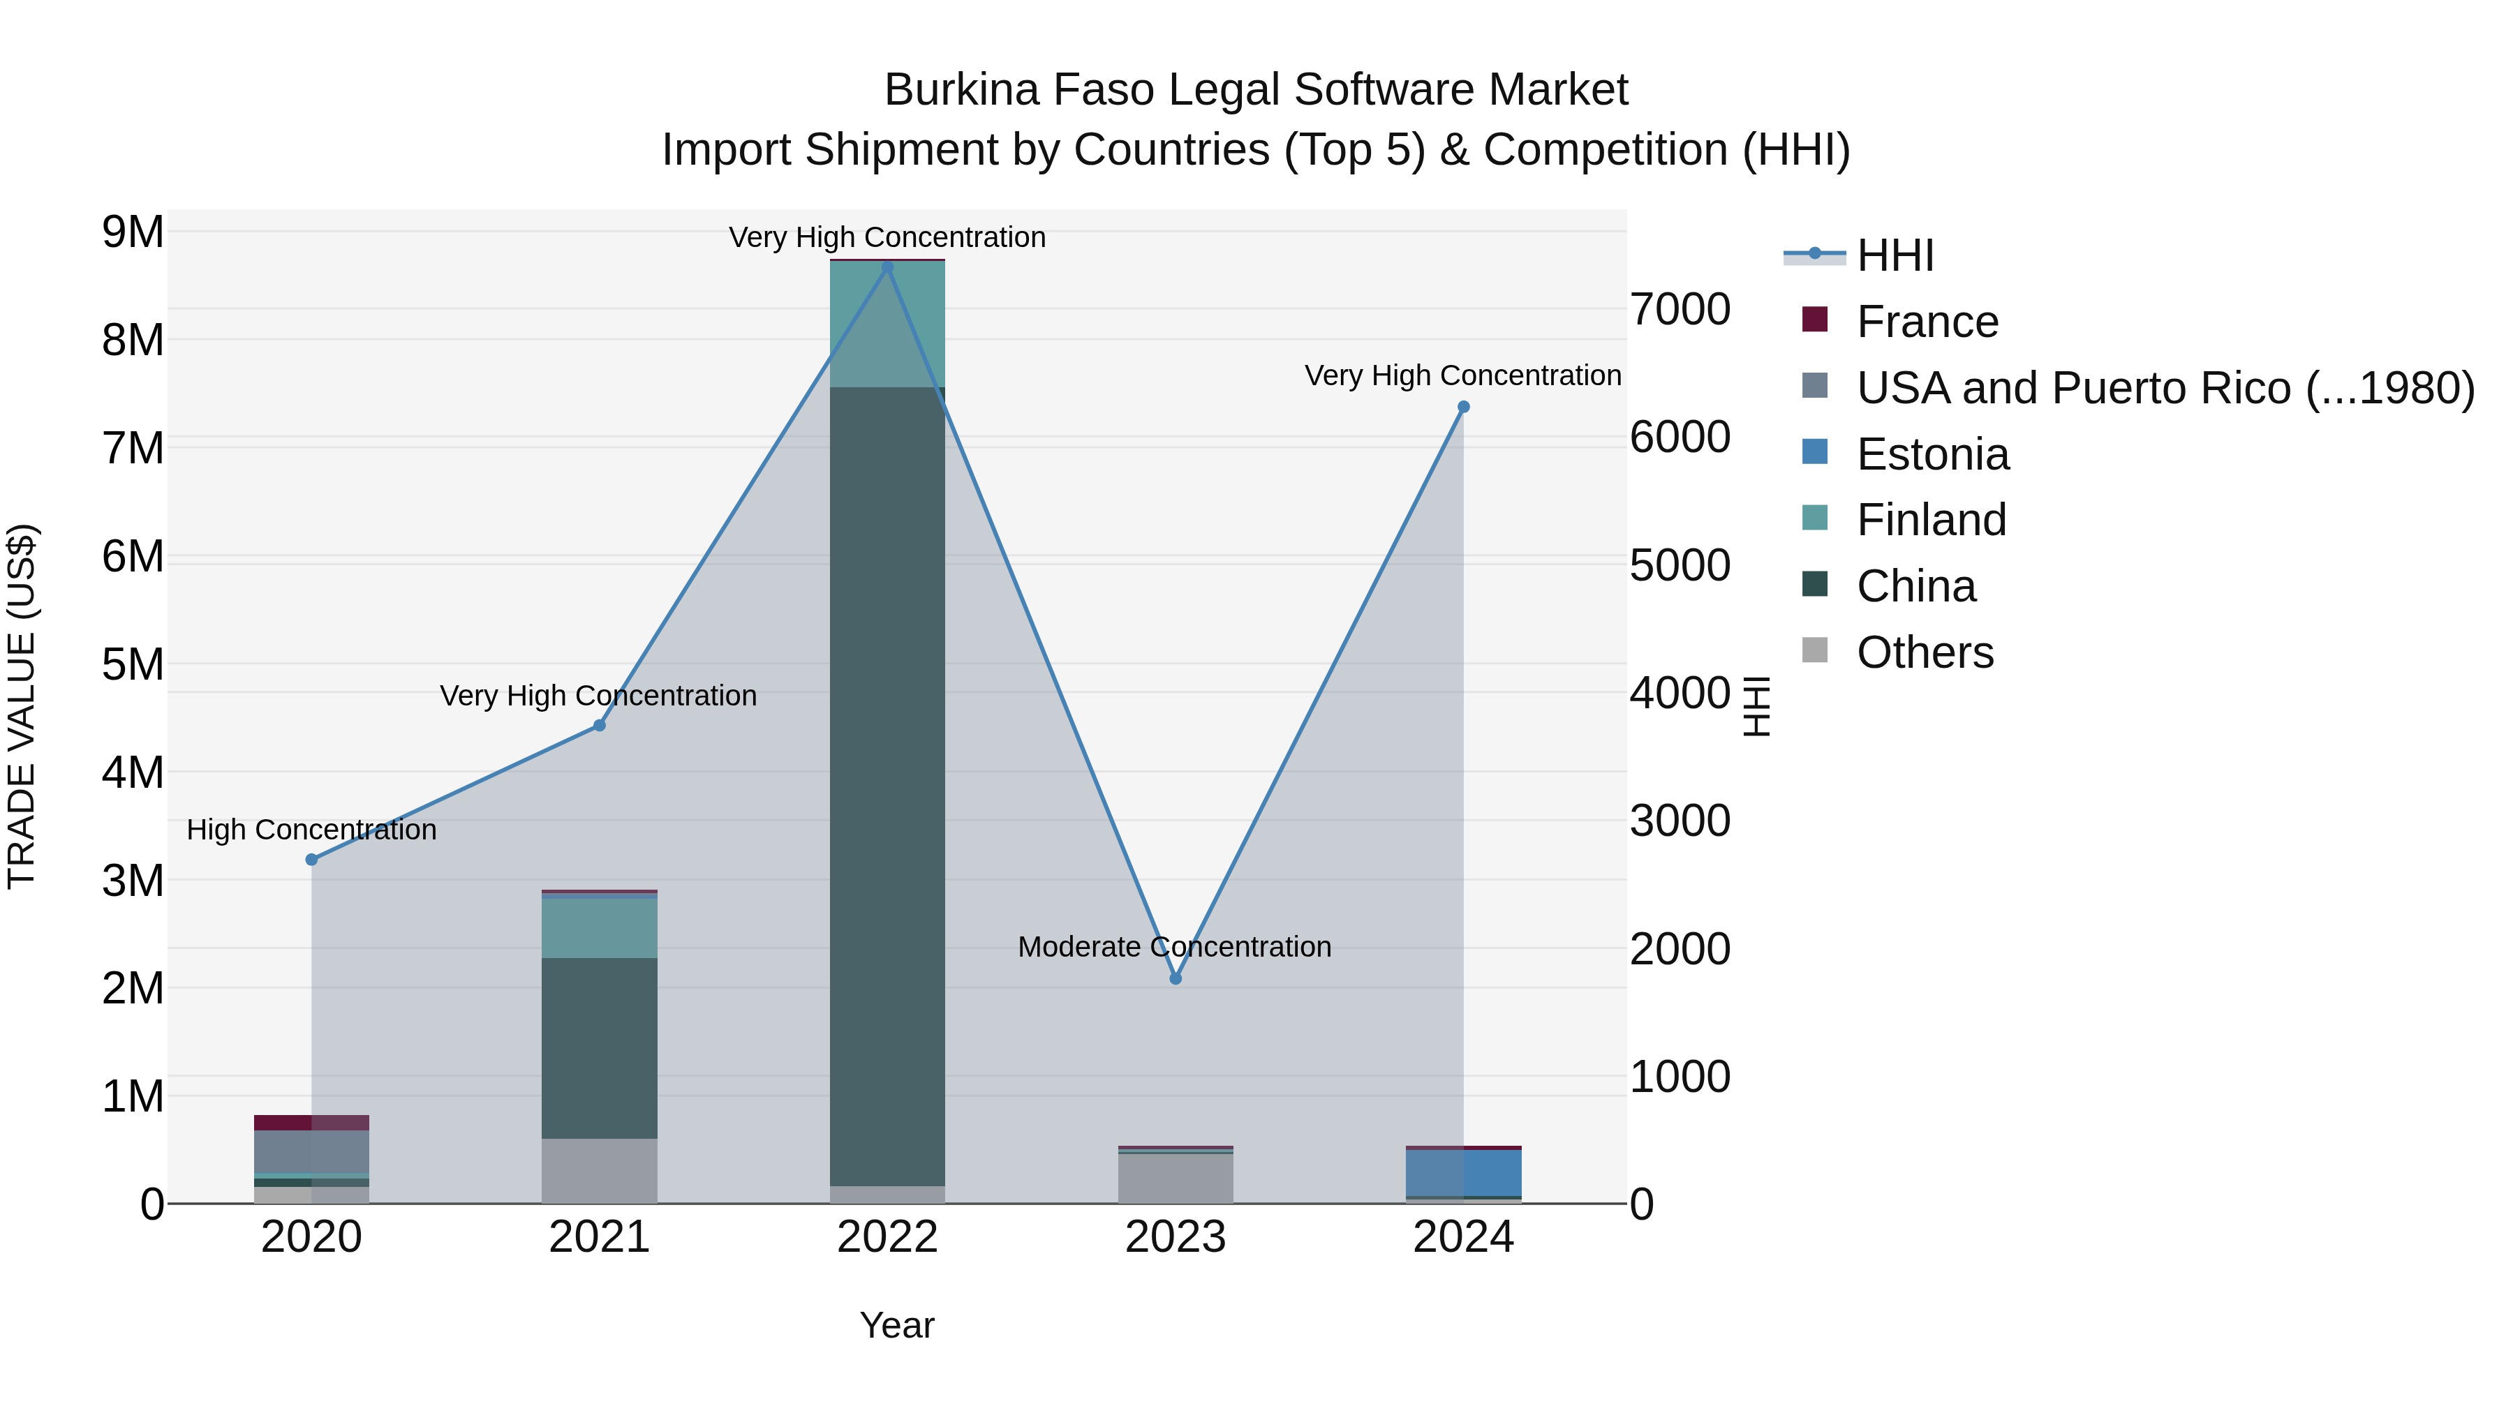Click the 'Year' x-axis title

(896, 1325)
